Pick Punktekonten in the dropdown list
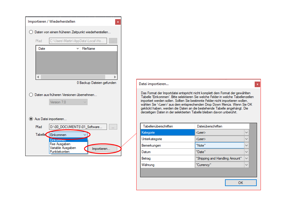Screen dimensions: 282x212 point(60,152)
